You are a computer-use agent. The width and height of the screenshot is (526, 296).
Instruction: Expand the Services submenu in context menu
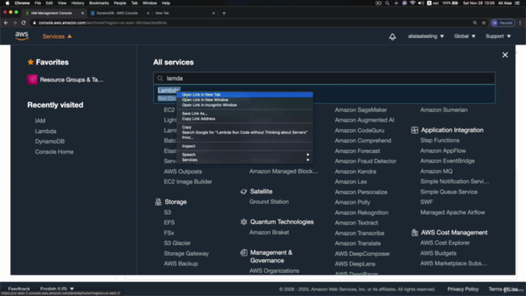(x=245, y=160)
